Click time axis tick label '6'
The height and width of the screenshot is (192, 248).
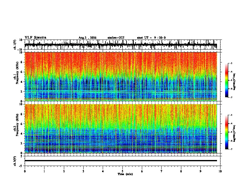(x=142, y=171)
